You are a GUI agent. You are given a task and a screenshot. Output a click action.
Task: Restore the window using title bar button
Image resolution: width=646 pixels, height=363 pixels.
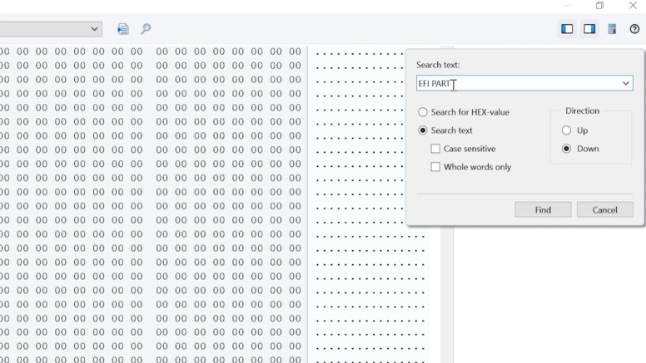[600, 5]
